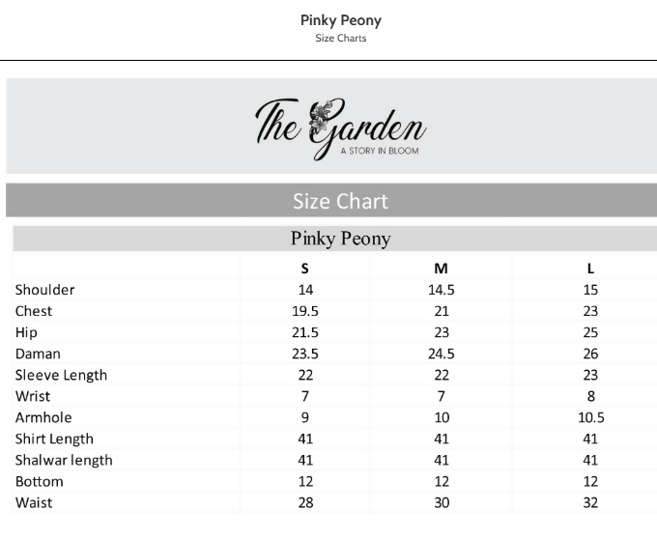Image resolution: width=657 pixels, height=539 pixels.
Task: Click the Armhole row label
Action: pyautogui.click(x=43, y=417)
